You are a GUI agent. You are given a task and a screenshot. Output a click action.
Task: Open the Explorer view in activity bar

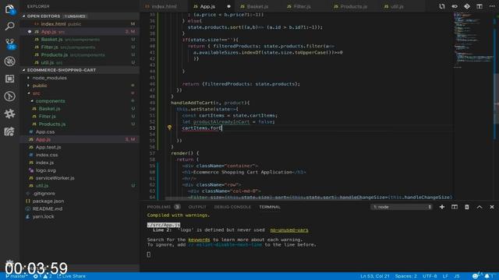[9, 9]
